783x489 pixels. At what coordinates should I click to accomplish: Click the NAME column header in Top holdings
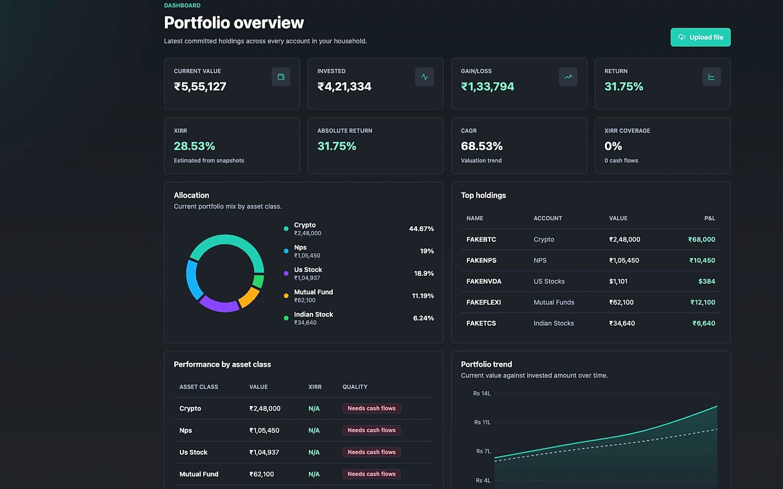(x=475, y=219)
